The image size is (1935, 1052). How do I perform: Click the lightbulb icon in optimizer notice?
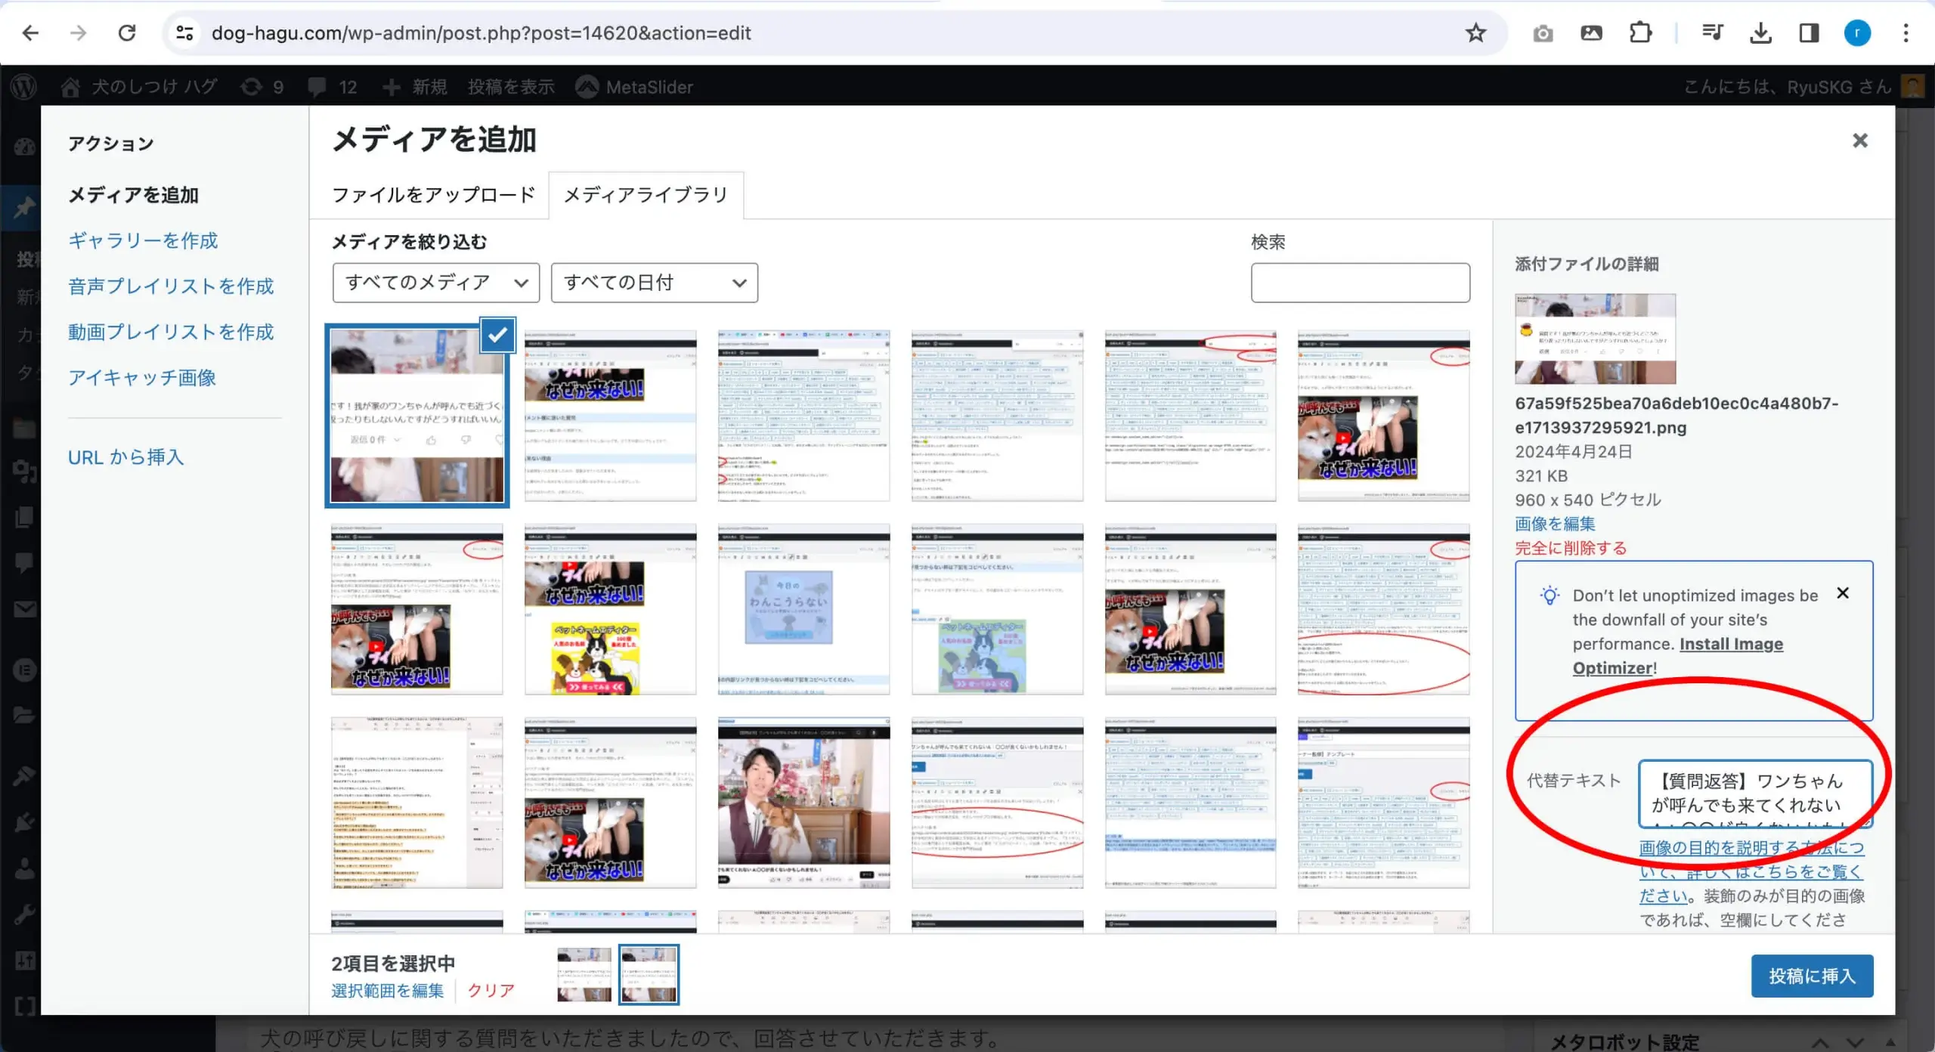click(x=1550, y=596)
